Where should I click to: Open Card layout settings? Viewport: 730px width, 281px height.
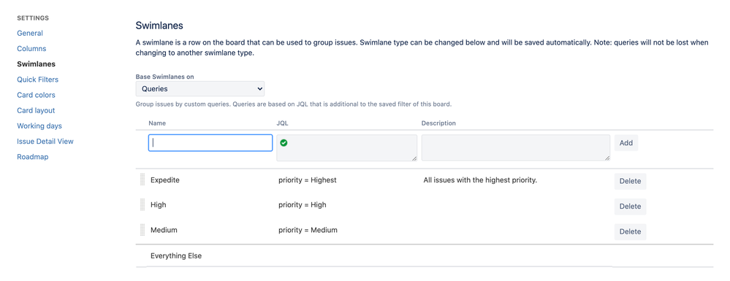click(x=36, y=110)
